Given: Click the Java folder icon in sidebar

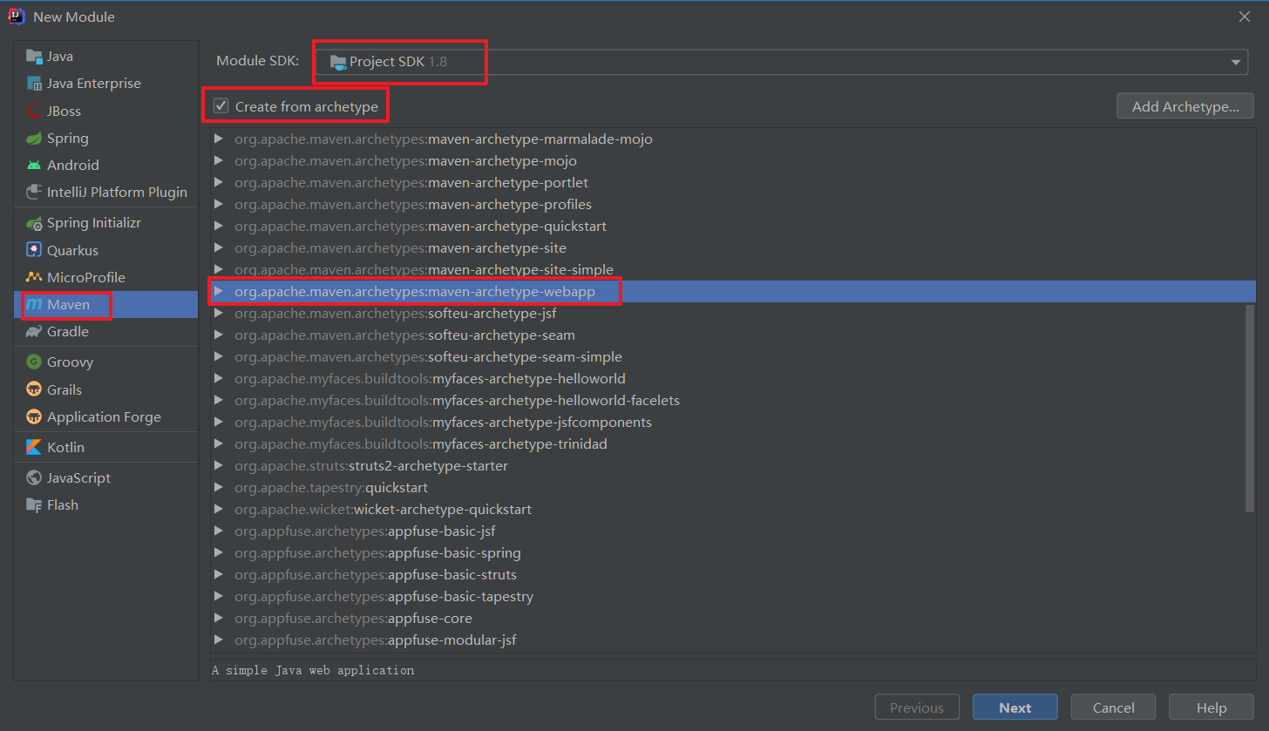Looking at the screenshot, I should pos(34,57).
